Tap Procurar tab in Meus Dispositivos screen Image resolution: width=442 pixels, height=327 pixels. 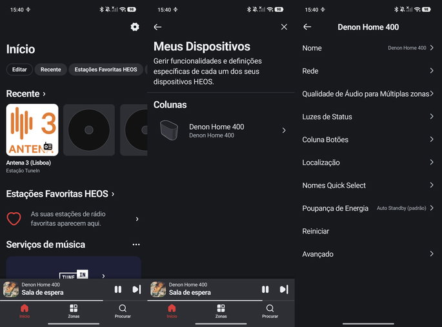point(270,311)
